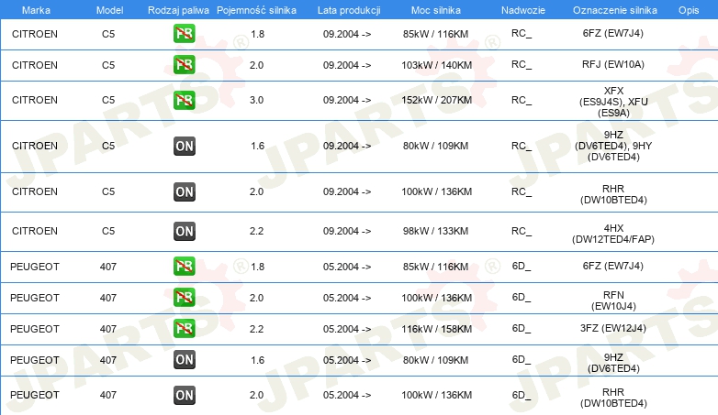
Task: Click body code 6D_ in the RFN row
Action: (522, 298)
